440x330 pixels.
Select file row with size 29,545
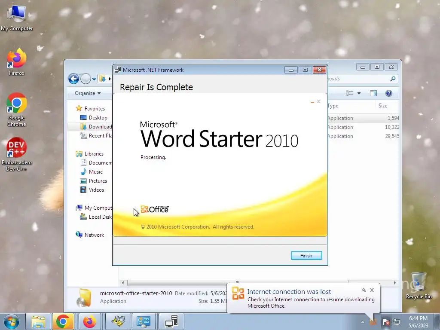(363, 136)
